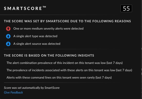The height and width of the screenshot is (99, 142).
Task: Select 'A single alert source was detected' text
Action: tap(37, 44)
